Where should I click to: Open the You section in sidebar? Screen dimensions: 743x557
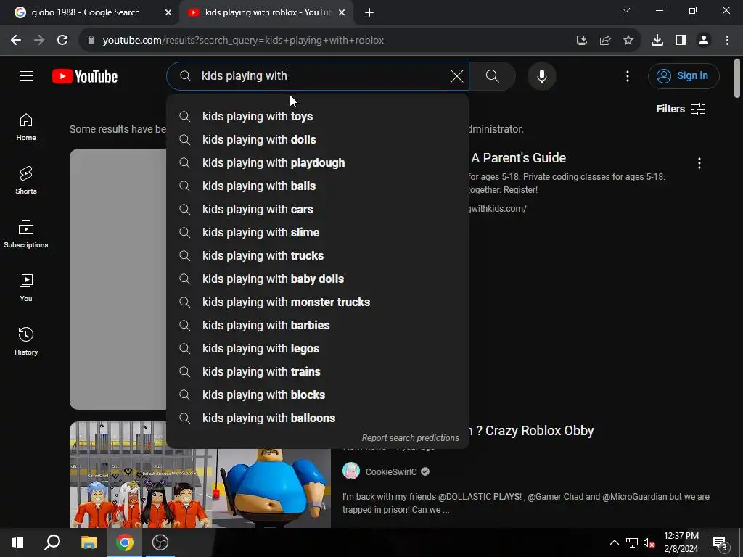[26, 287]
